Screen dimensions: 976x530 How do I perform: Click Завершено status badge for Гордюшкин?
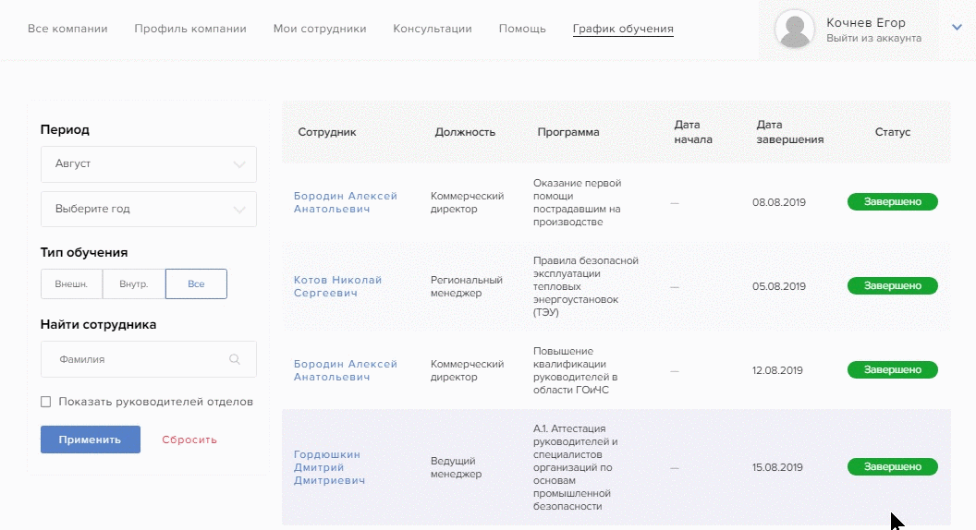click(892, 467)
